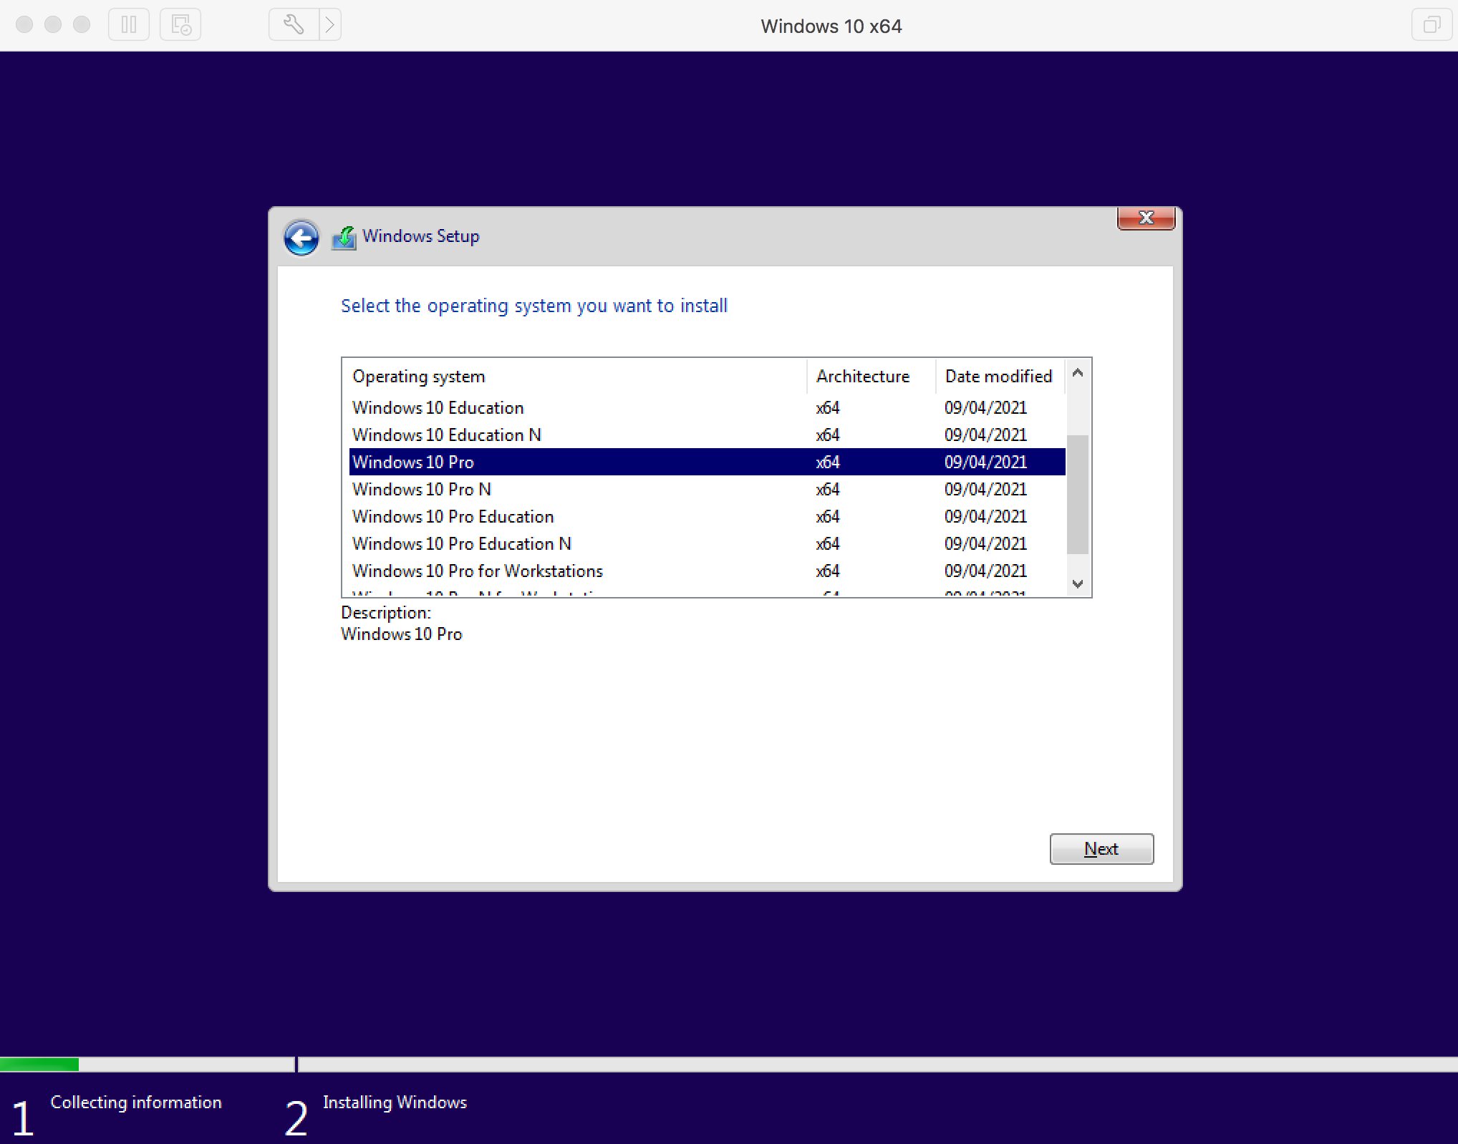Click the Windows 10 x64 window title
The image size is (1458, 1144).
tap(831, 26)
